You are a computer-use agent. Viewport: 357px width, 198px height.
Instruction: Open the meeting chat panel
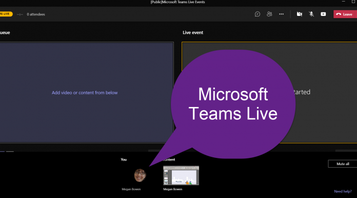(257, 14)
